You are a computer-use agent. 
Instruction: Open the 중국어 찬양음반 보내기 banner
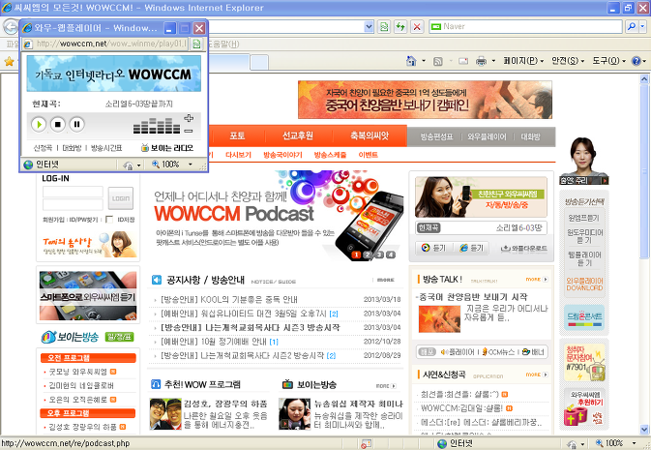click(425, 100)
